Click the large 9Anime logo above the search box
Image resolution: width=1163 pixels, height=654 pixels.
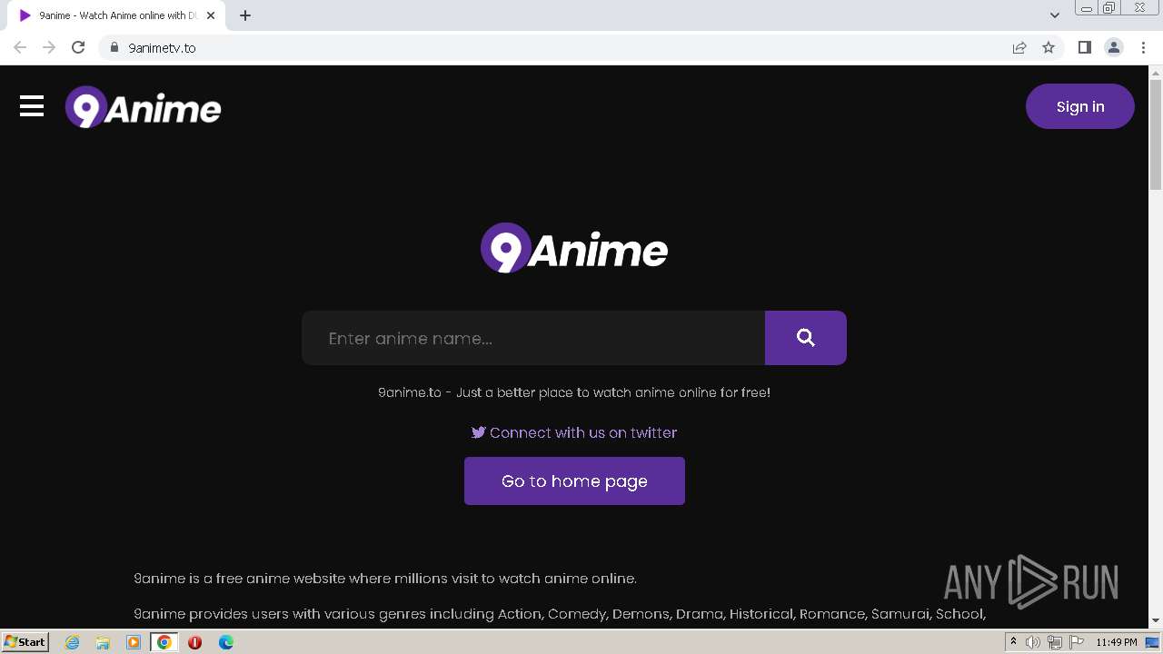click(574, 248)
